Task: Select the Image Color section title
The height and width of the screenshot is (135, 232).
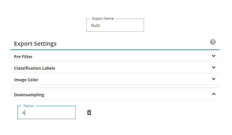Action: 26,80
